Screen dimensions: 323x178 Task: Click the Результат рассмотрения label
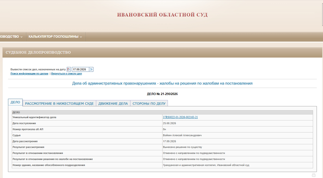(x=28, y=147)
